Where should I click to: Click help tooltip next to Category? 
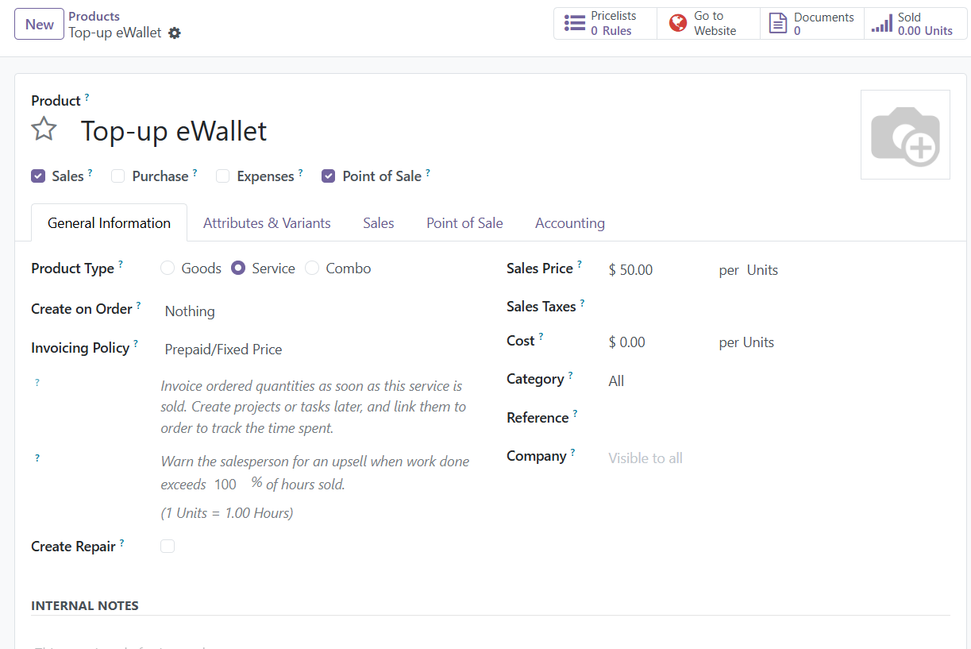point(570,375)
